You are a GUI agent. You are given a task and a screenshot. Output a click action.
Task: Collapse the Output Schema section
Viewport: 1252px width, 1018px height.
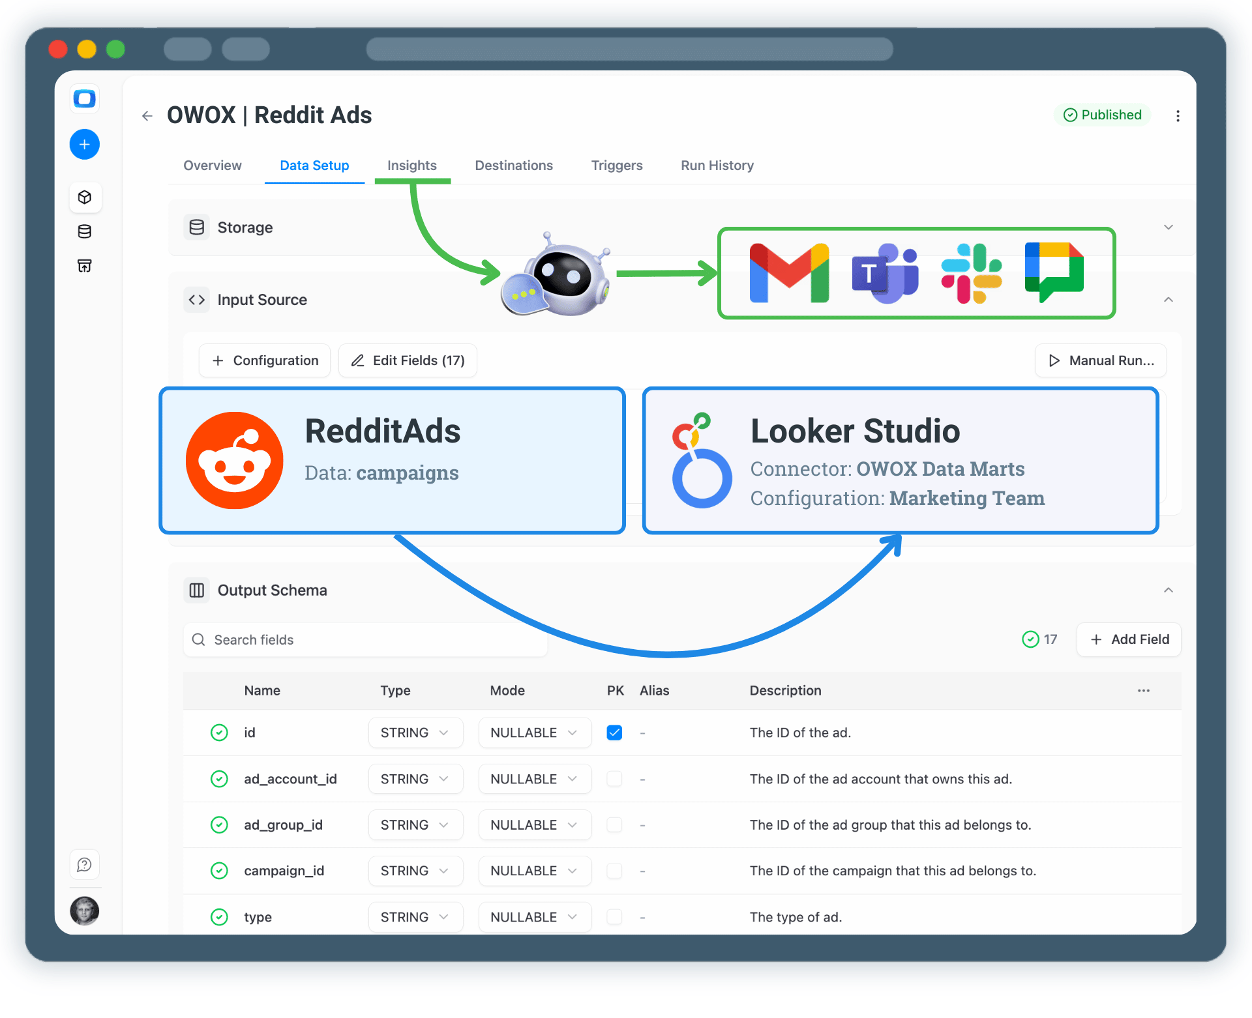point(1168,590)
